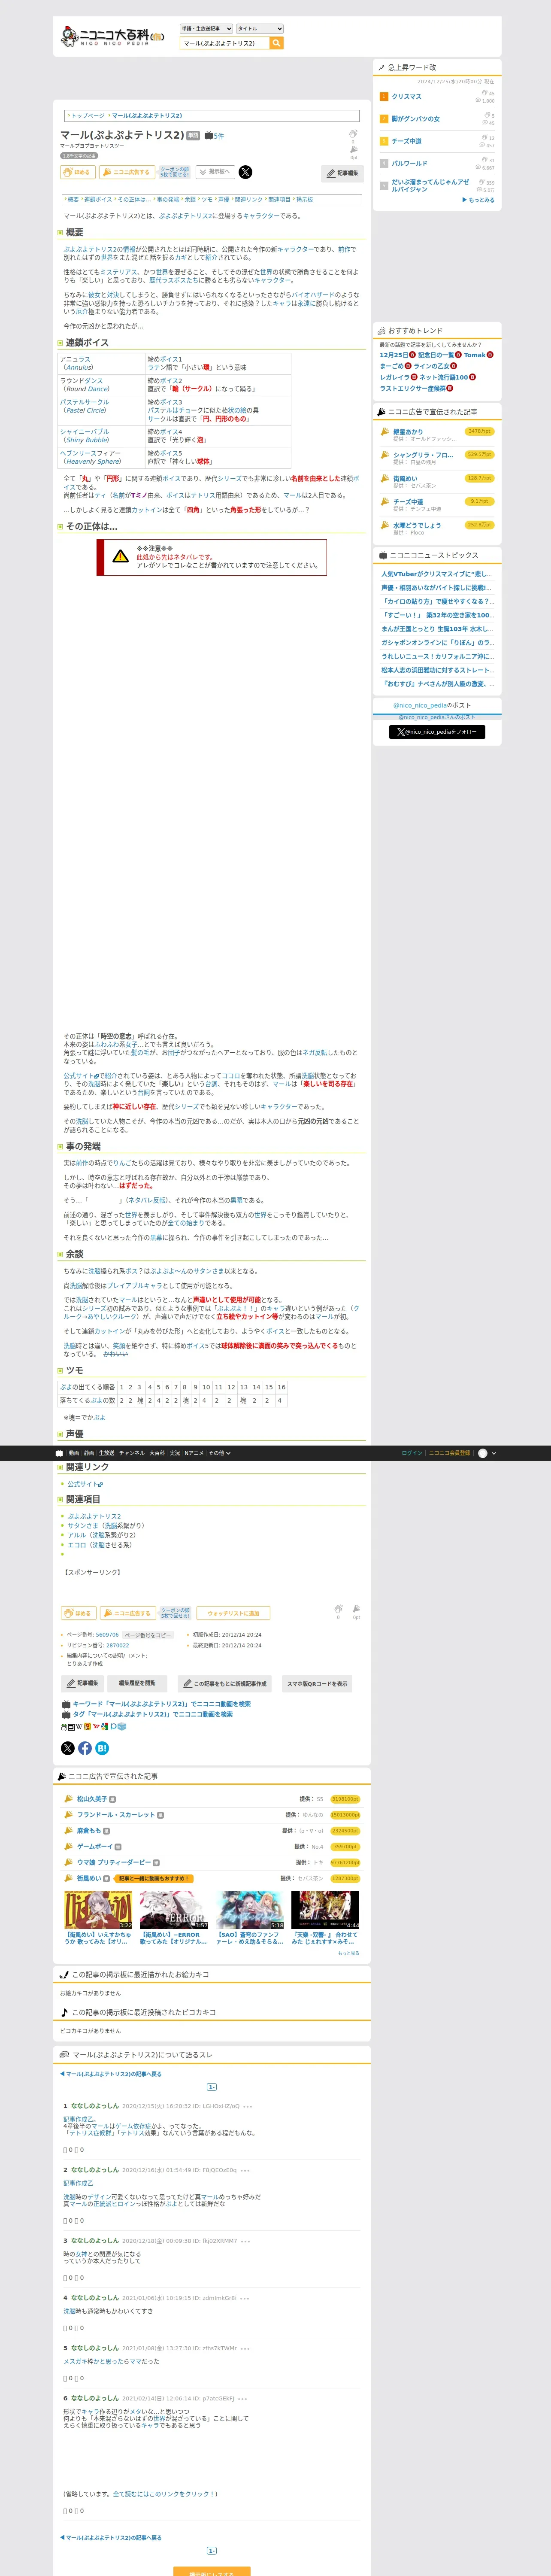Share via bottom black X icon
The height and width of the screenshot is (2576, 551).
tap(68, 1748)
